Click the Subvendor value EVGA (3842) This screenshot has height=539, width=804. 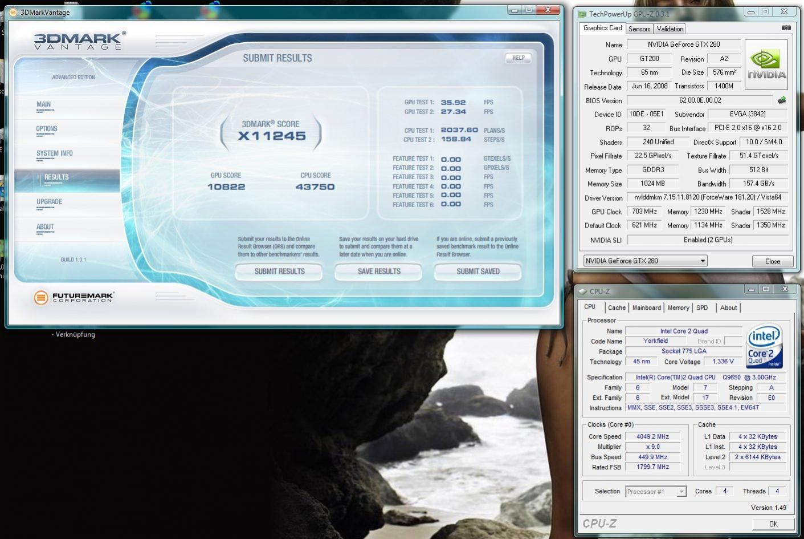748,114
